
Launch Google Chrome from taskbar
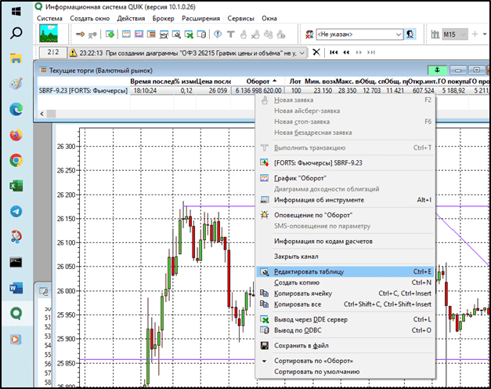pyautogui.click(x=16, y=160)
